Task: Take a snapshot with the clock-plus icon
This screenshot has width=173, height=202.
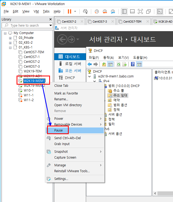Action: click(x=97, y=11)
